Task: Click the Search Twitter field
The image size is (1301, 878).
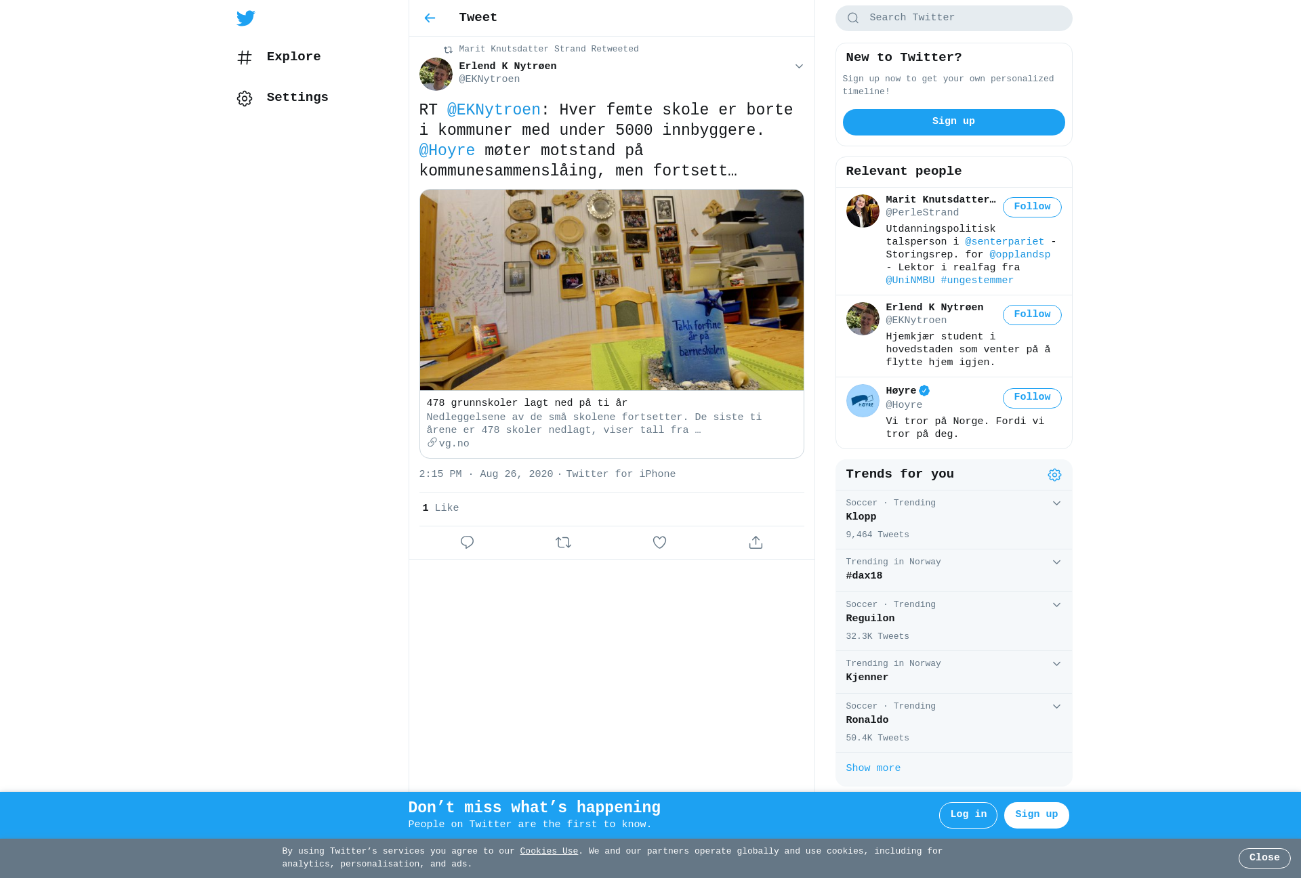Action: [x=953, y=18]
